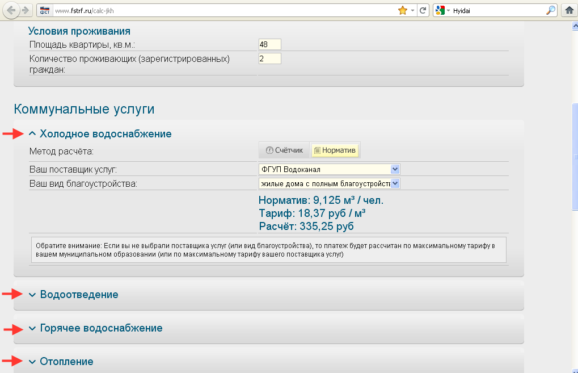Click the residents count field showing 2
This screenshot has width=578, height=373.
[270, 58]
